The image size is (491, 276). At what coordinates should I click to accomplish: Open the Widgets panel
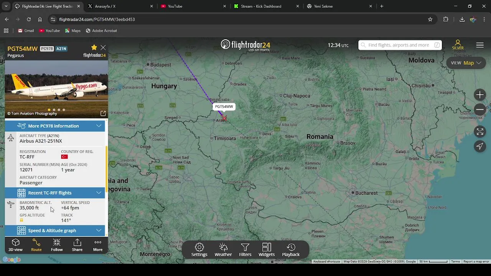[x=267, y=250]
